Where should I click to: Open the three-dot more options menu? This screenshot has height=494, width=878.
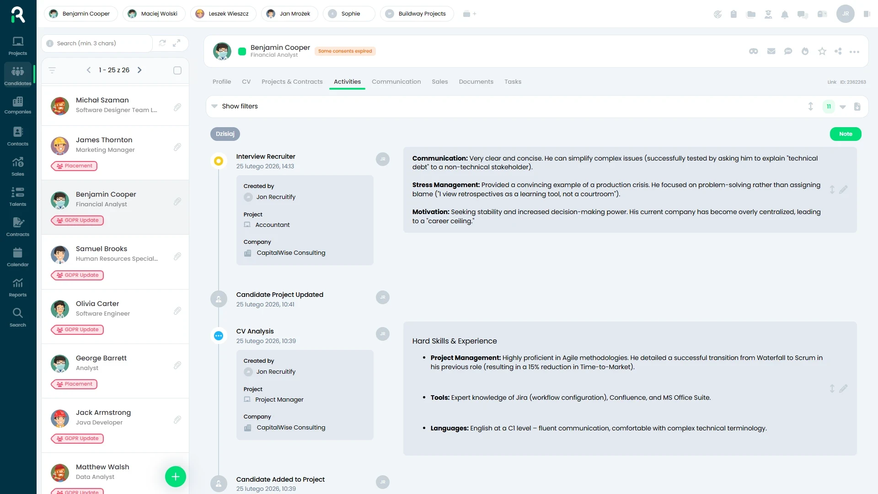pyautogui.click(x=855, y=51)
